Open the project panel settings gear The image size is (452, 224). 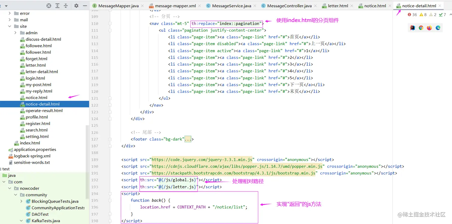[76, 6]
